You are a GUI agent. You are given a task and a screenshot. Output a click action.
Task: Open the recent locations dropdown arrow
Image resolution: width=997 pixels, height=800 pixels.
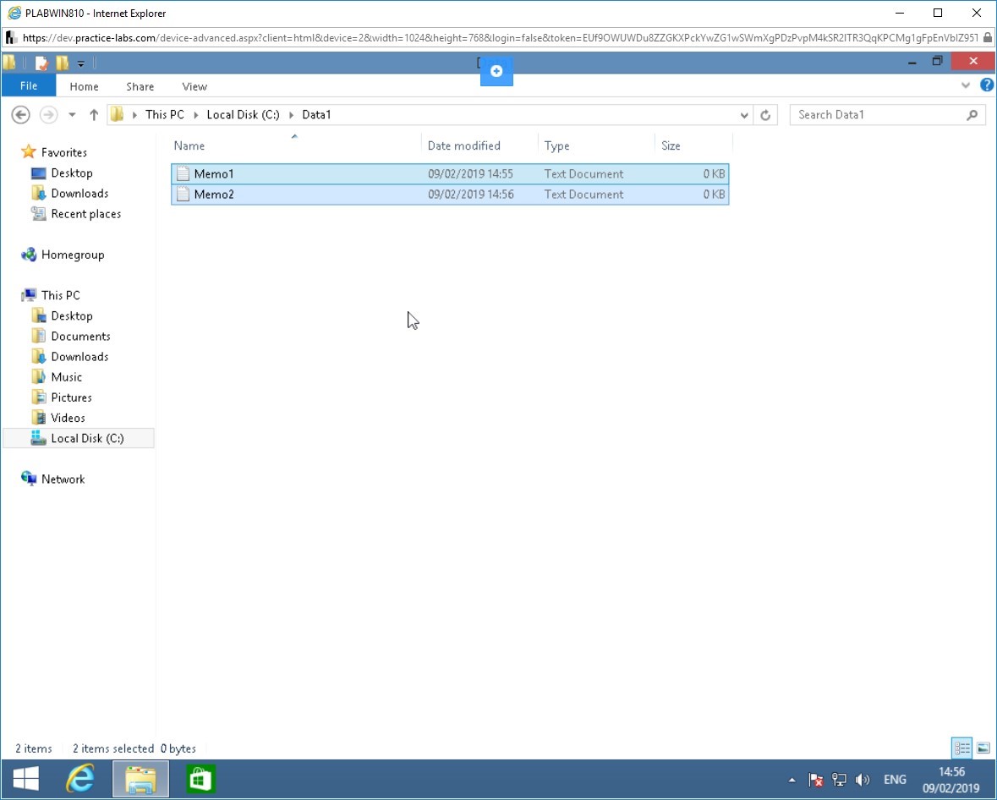(x=72, y=115)
